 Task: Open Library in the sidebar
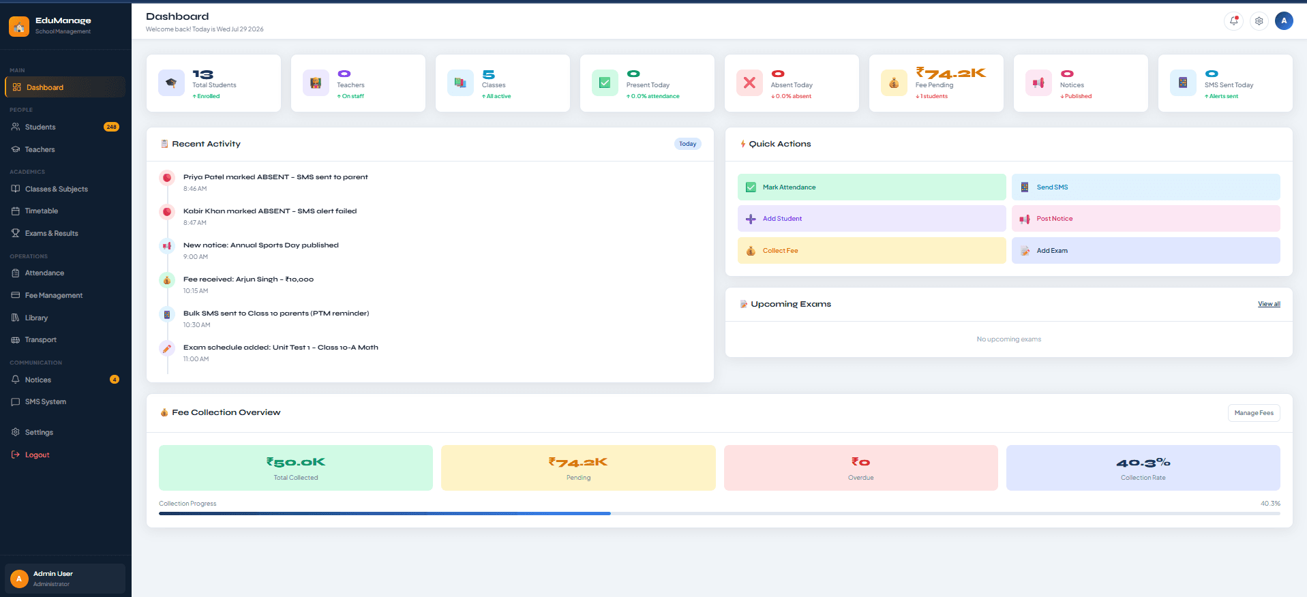[65, 318]
